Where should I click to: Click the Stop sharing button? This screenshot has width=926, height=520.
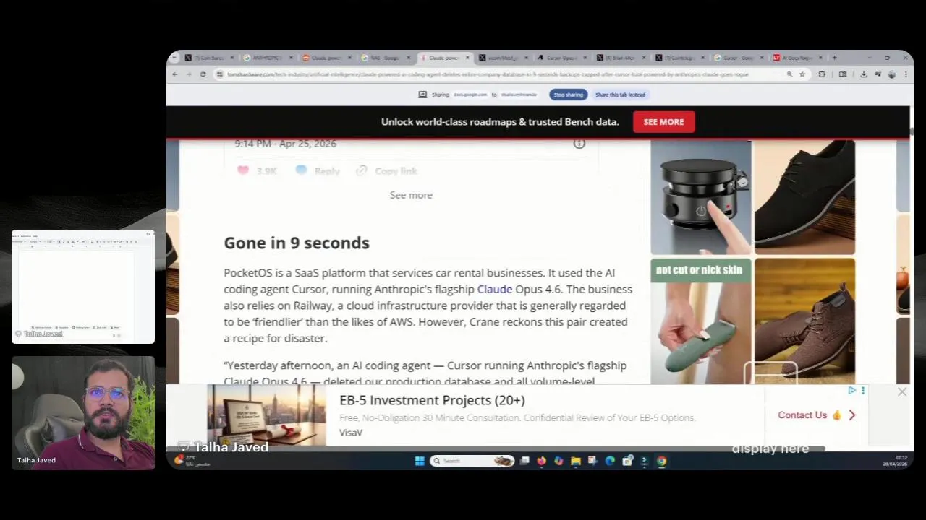568,95
